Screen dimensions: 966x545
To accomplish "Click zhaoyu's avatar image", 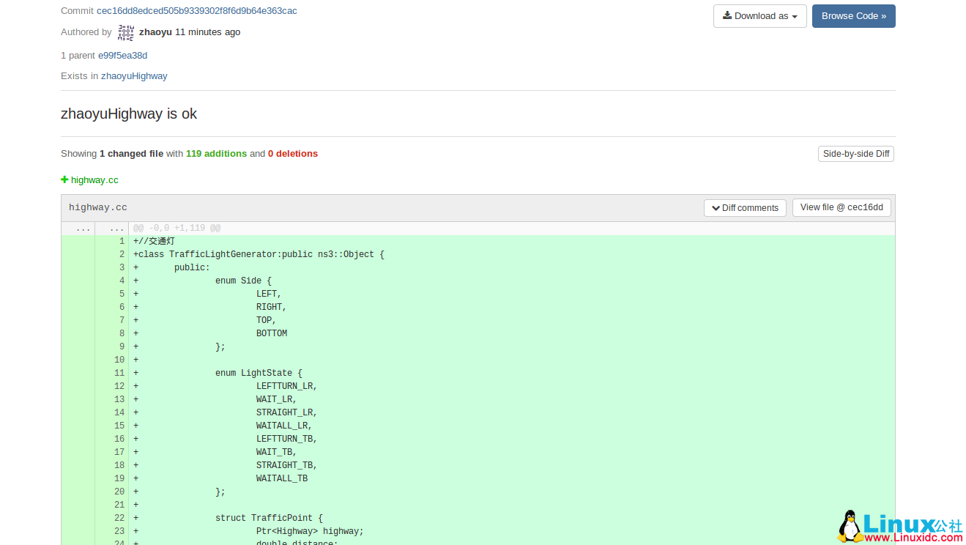I will click(125, 31).
